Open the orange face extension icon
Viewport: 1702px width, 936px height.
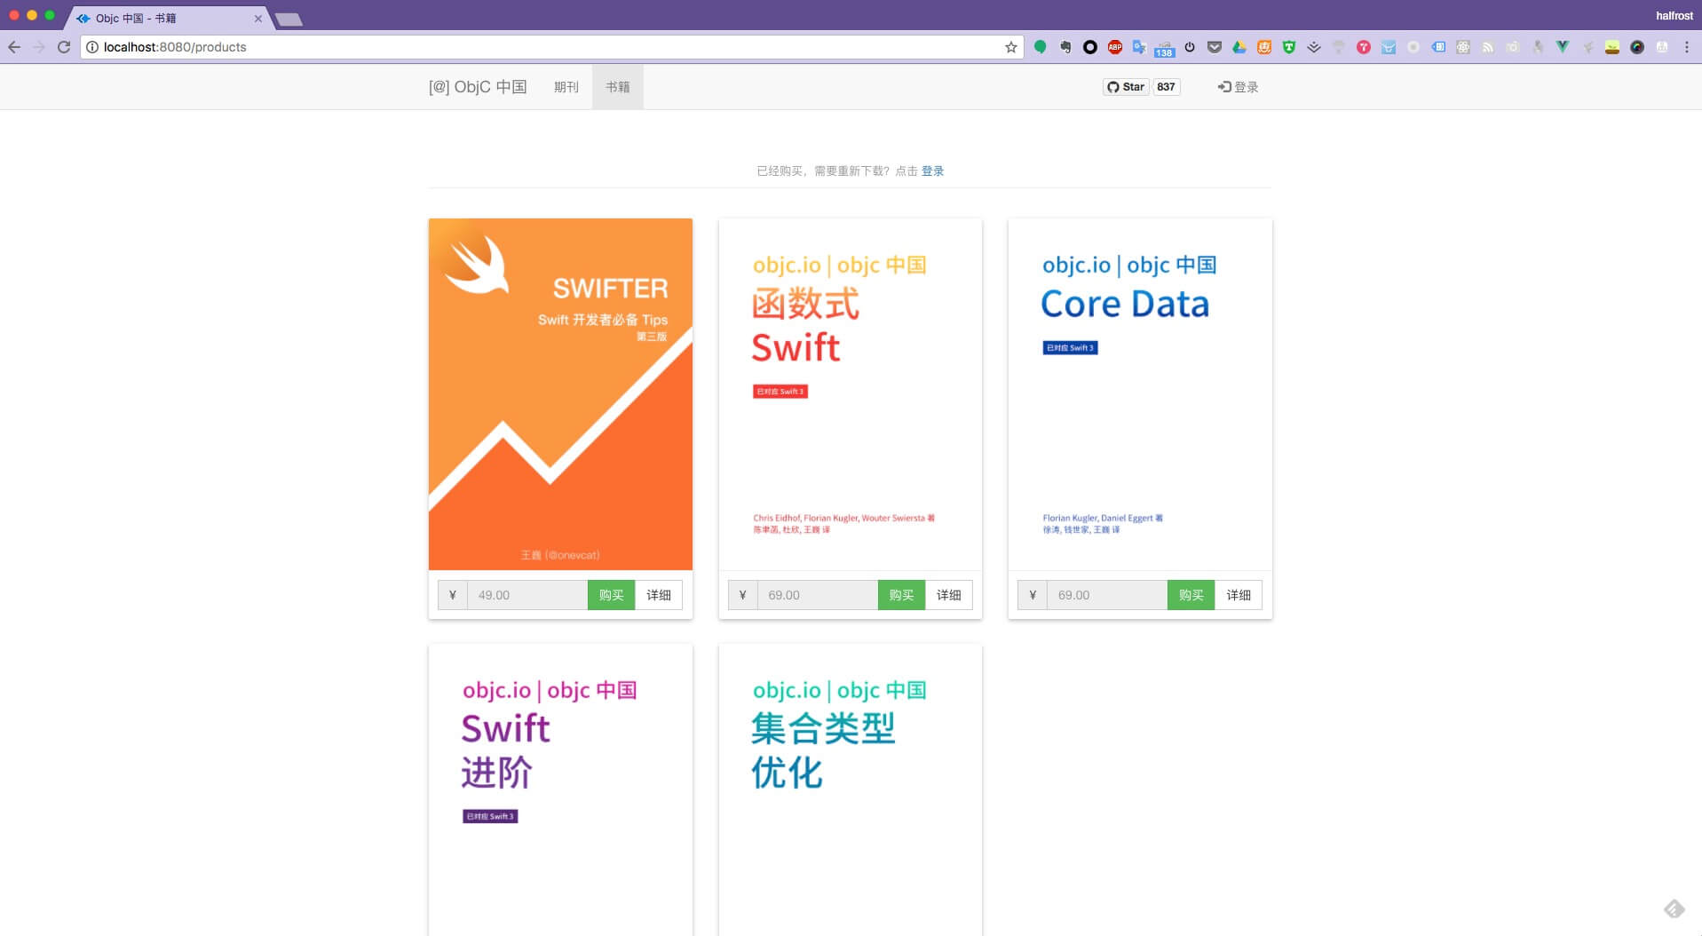point(1264,47)
